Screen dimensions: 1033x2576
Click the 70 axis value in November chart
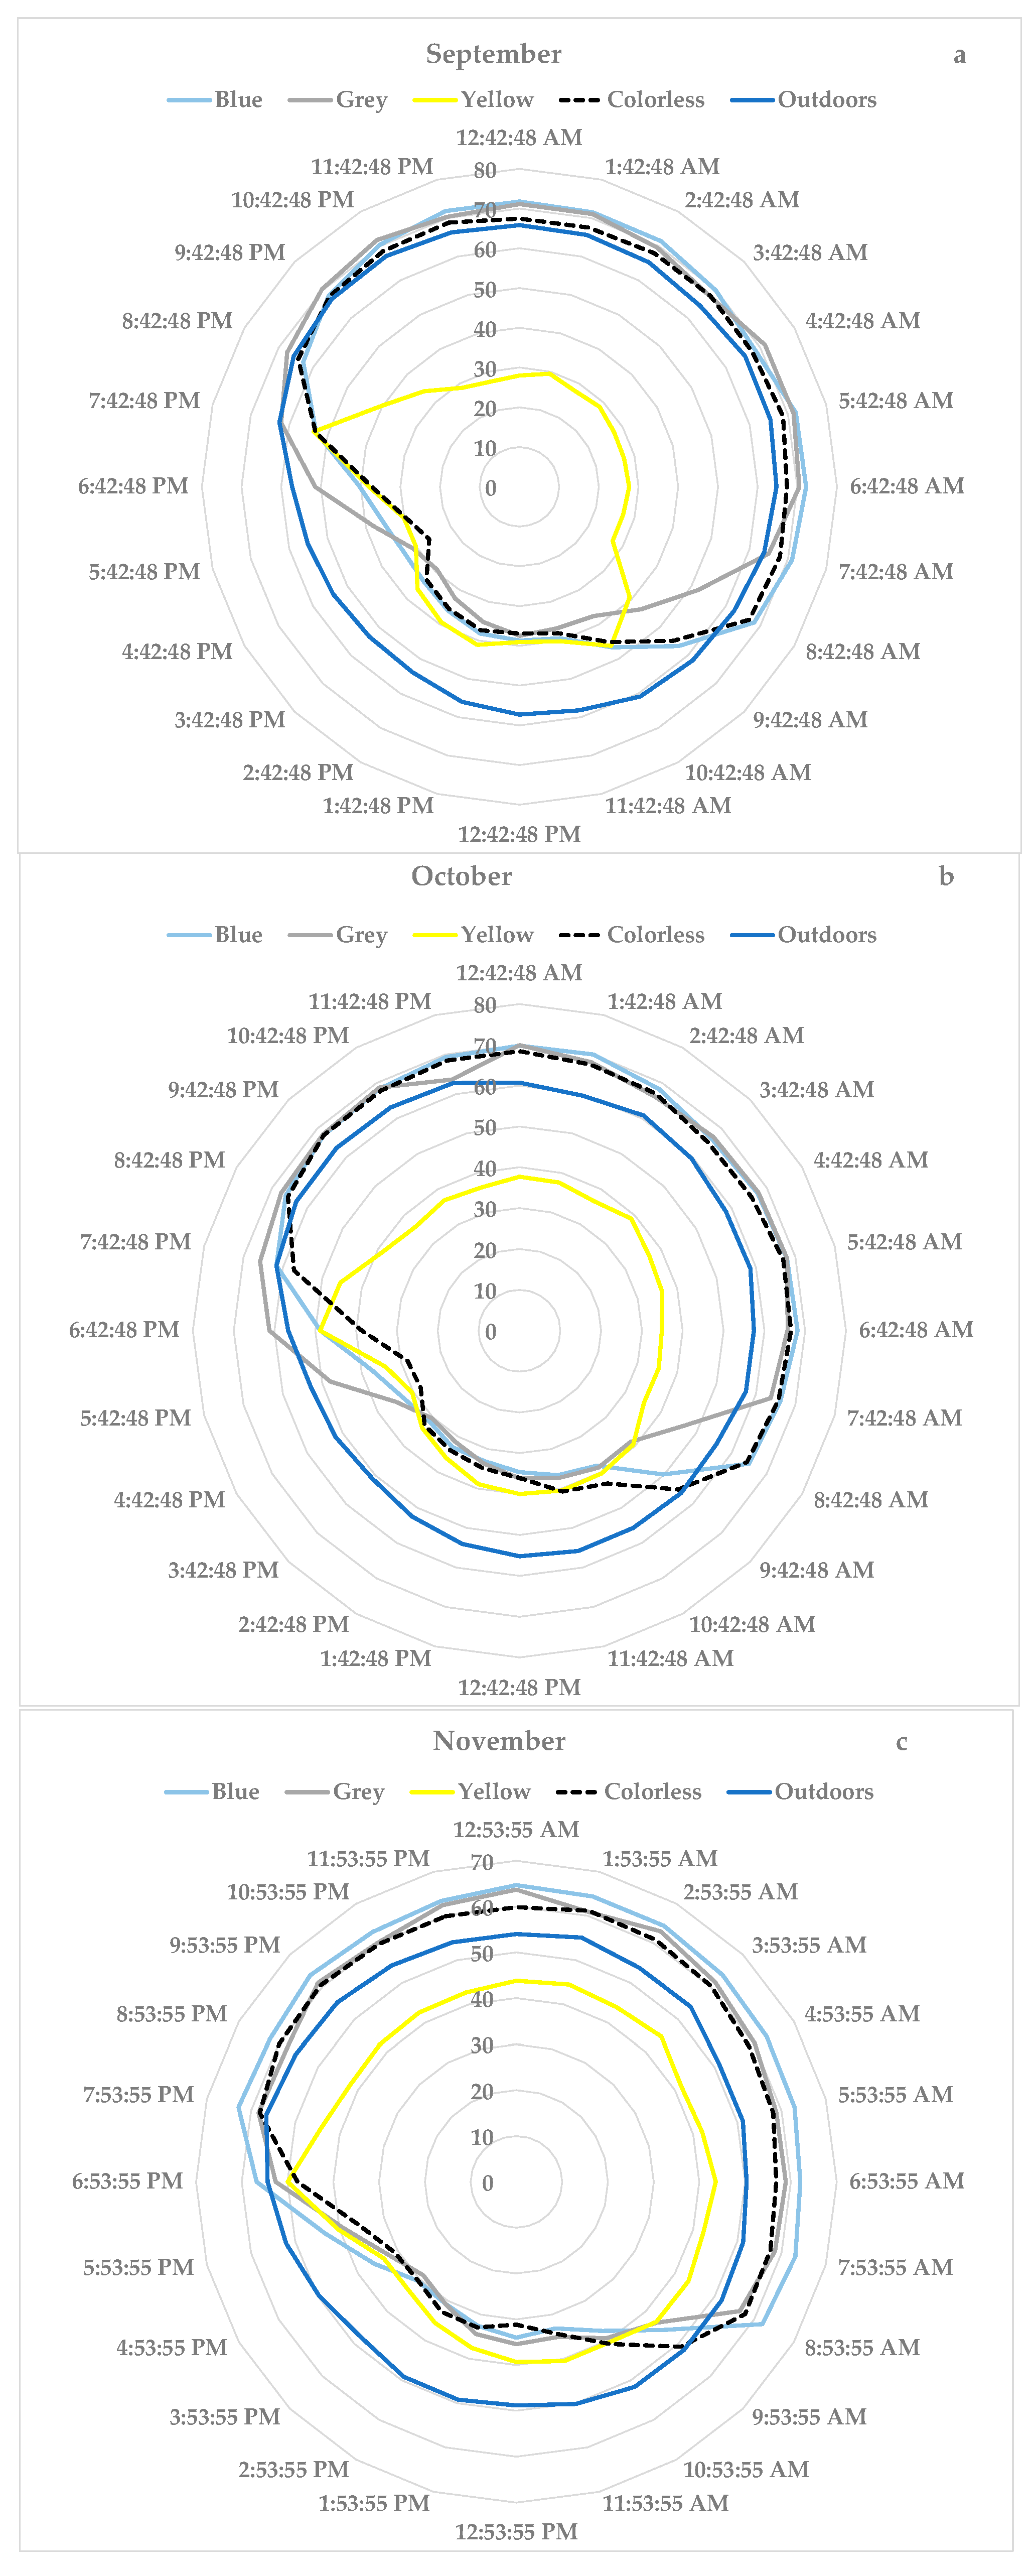482,1863
